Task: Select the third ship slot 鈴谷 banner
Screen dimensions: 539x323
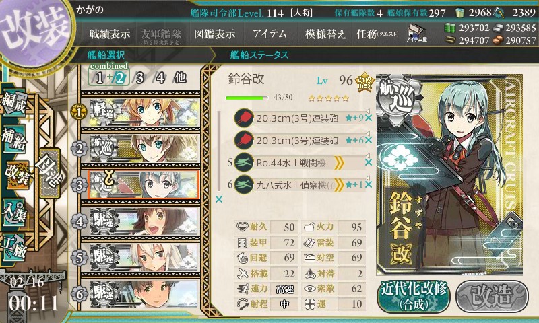Action: pos(144,184)
